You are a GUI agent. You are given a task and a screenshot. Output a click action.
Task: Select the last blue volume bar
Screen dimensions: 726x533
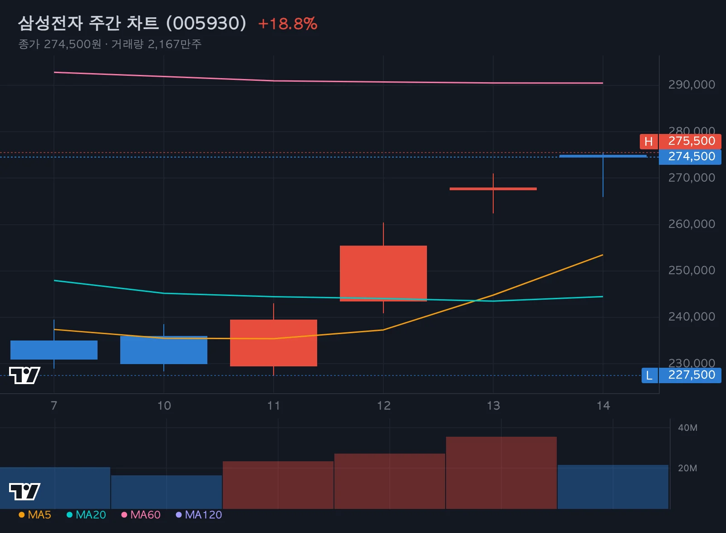pos(613,487)
